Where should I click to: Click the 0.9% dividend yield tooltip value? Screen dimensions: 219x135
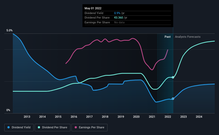[117, 13]
